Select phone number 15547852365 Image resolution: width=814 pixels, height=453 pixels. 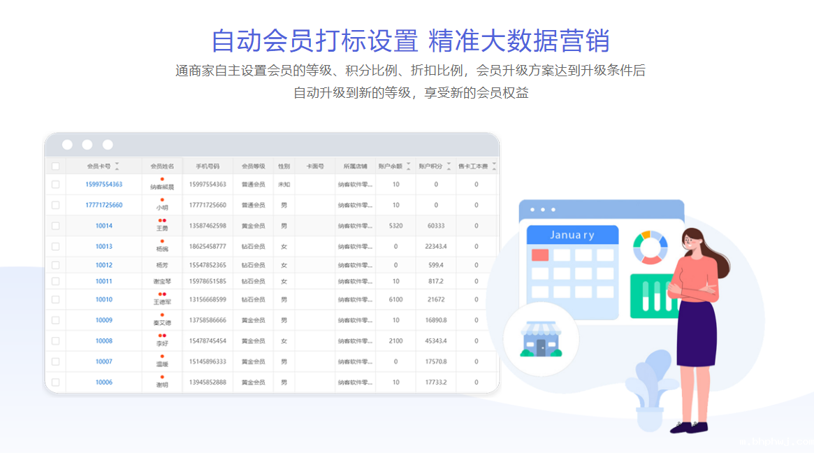click(208, 265)
